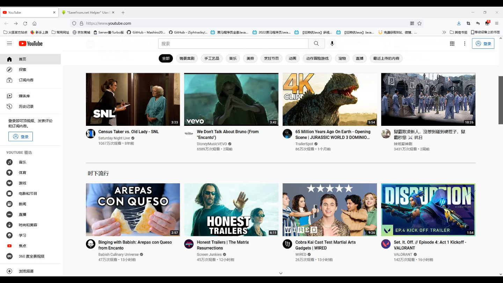The height and width of the screenshot is (283, 503).
Task: Open the Saturday Night Live channel avatar
Action: 90,133
